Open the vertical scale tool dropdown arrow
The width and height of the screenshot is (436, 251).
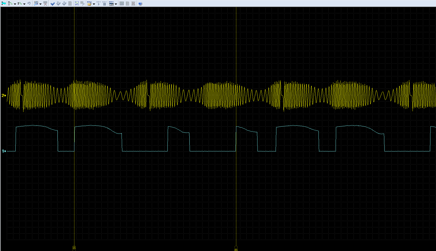[15, 4]
